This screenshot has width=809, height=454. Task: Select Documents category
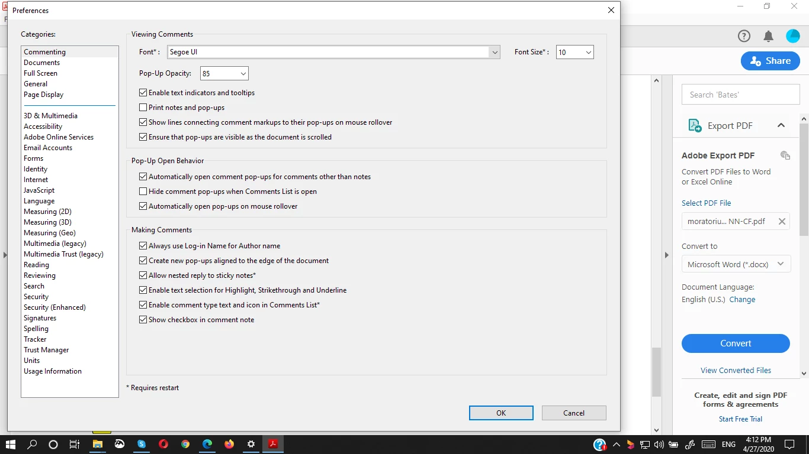click(41, 63)
